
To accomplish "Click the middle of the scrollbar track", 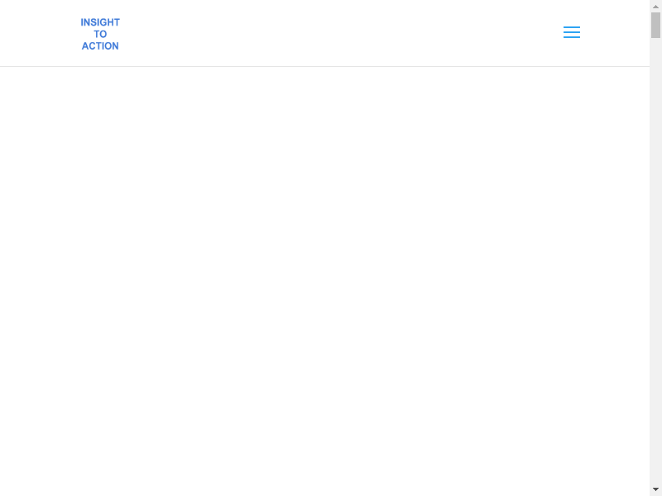I will click(655, 248).
